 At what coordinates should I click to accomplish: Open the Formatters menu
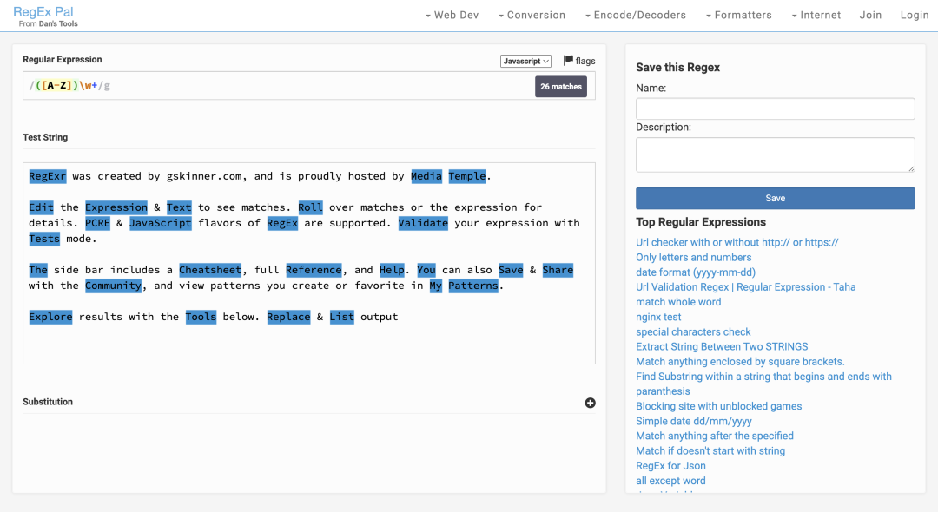point(739,15)
